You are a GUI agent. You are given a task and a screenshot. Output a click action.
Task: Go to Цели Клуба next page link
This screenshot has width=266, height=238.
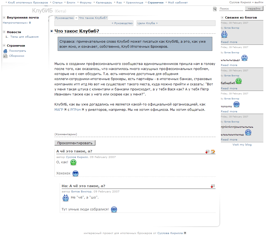[x=146, y=23]
